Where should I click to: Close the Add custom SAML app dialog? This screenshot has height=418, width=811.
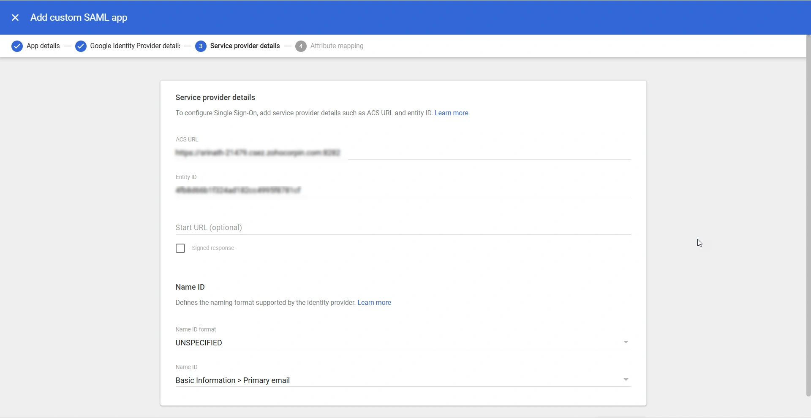[15, 17]
